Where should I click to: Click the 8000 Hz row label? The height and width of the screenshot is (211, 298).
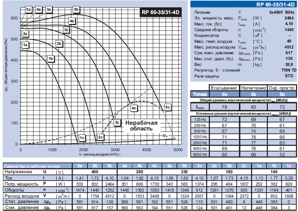[199, 154]
